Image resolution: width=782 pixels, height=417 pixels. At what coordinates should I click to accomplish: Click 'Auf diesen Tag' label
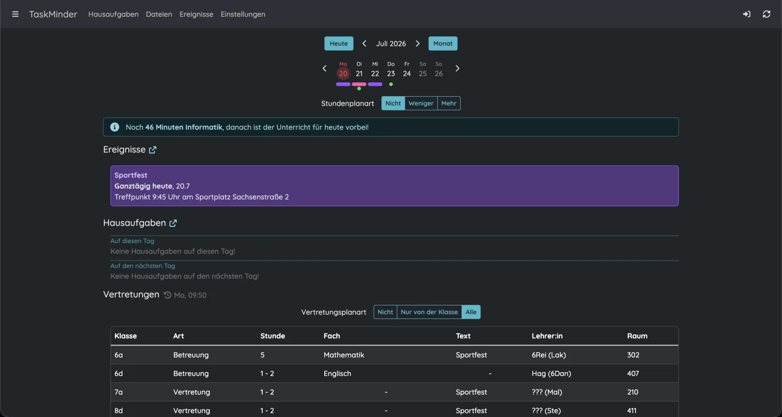pyautogui.click(x=133, y=241)
